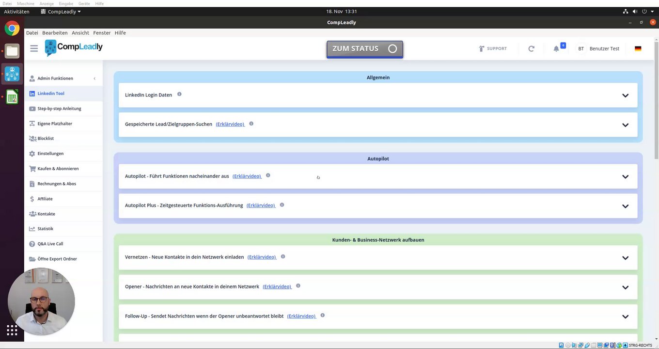This screenshot has width=659, height=349.
Task: Open the Geräte menu
Action: click(x=84, y=3)
